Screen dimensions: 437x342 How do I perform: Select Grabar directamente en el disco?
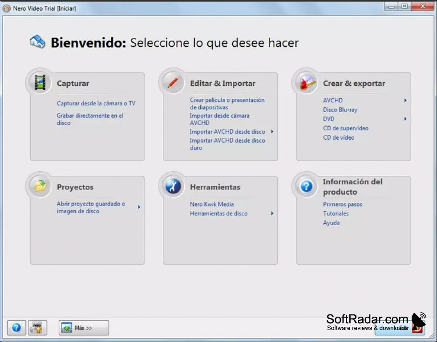(90, 119)
